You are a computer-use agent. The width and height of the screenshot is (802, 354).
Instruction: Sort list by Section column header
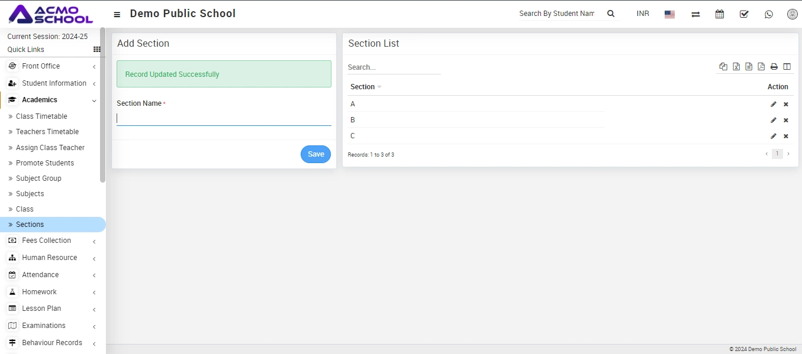click(x=363, y=87)
